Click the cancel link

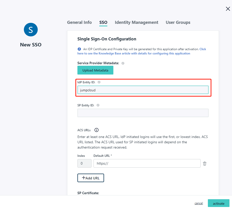click(199, 203)
